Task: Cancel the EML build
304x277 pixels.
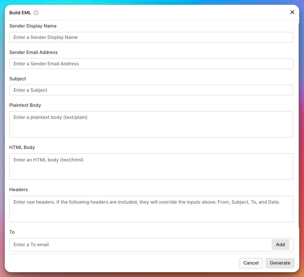Action: tap(251, 263)
